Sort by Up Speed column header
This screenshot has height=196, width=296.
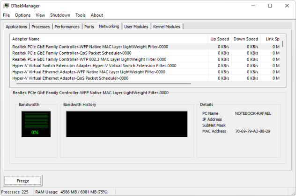point(220,39)
